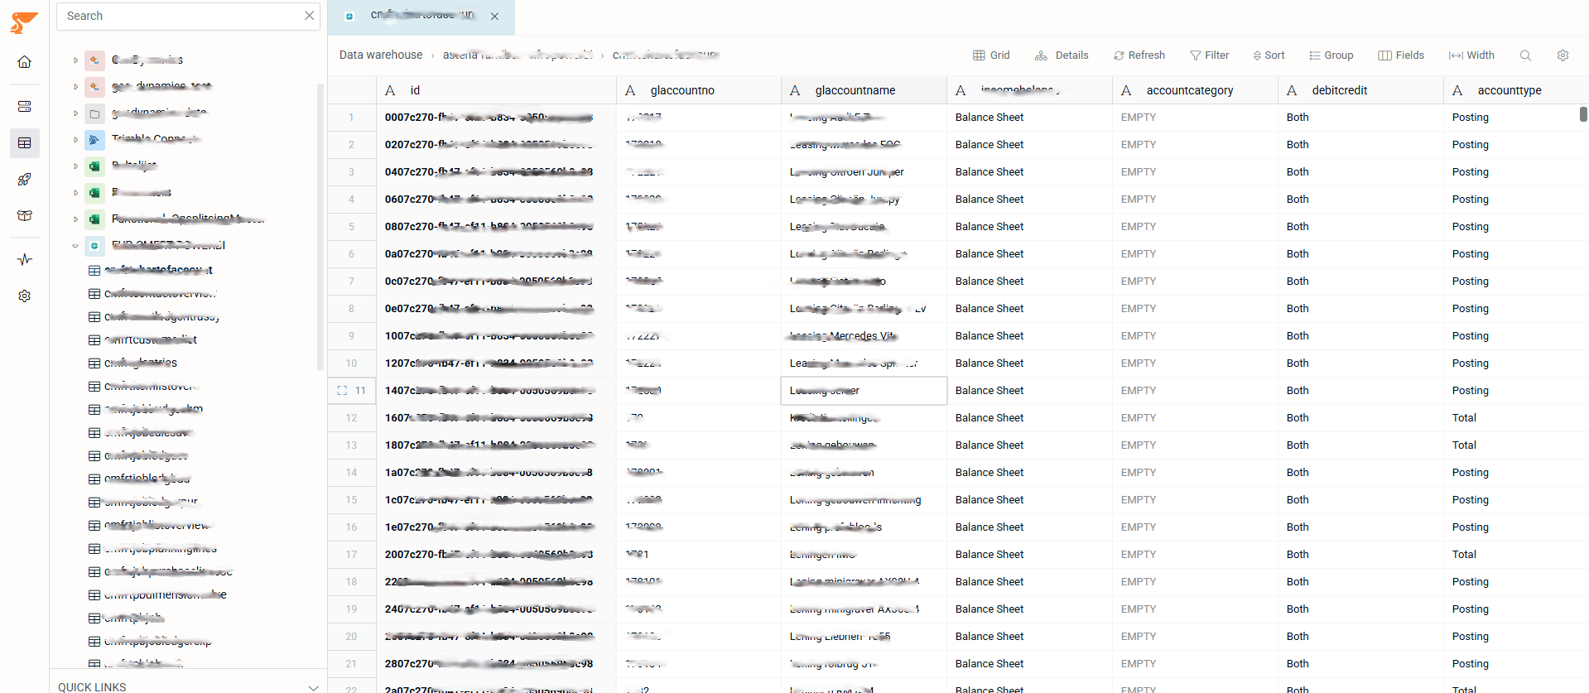
Task: Open the package box sidebar icon
Action: tap(25, 216)
